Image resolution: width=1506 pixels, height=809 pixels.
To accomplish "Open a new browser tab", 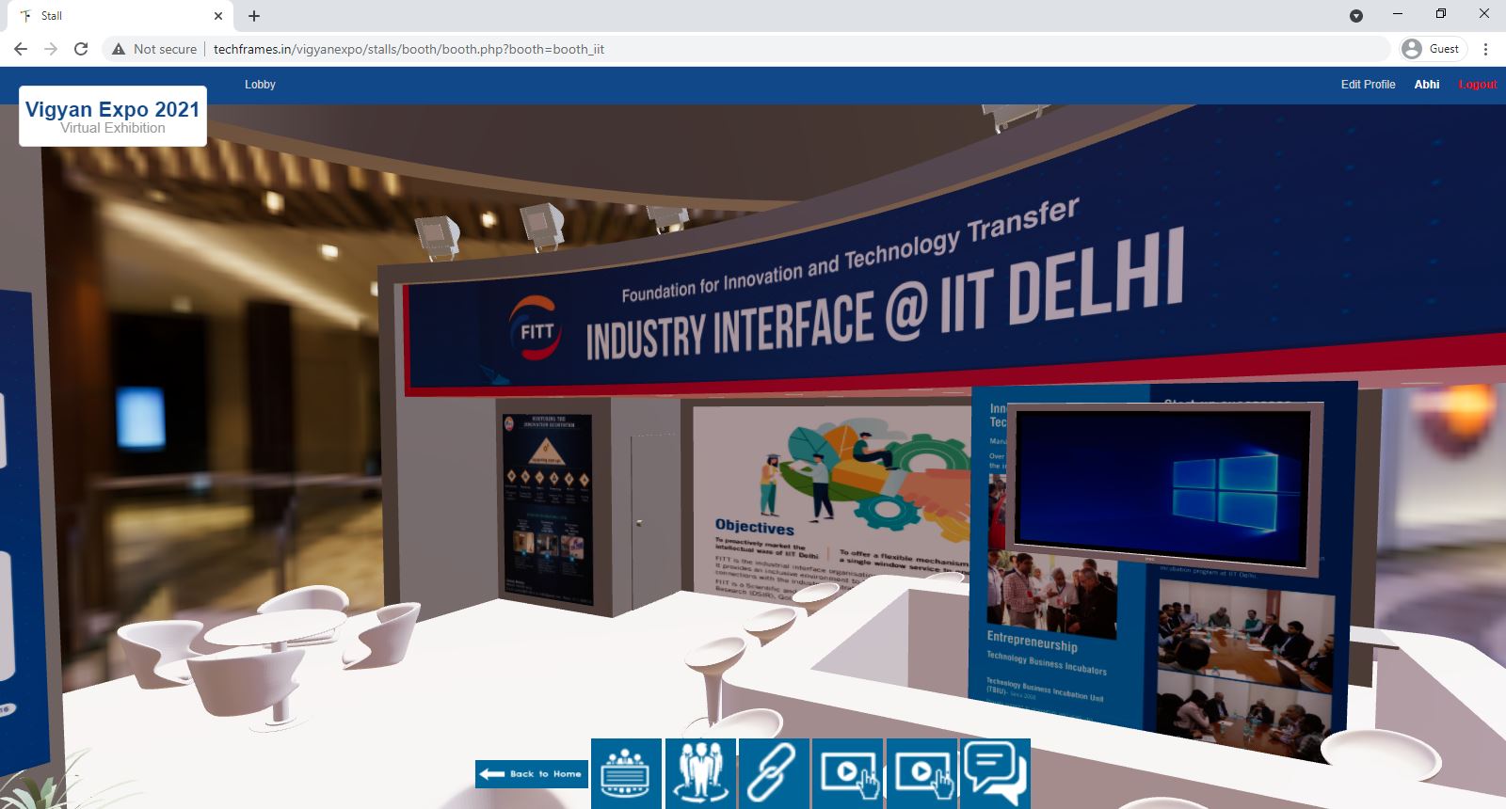I will (254, 16).
